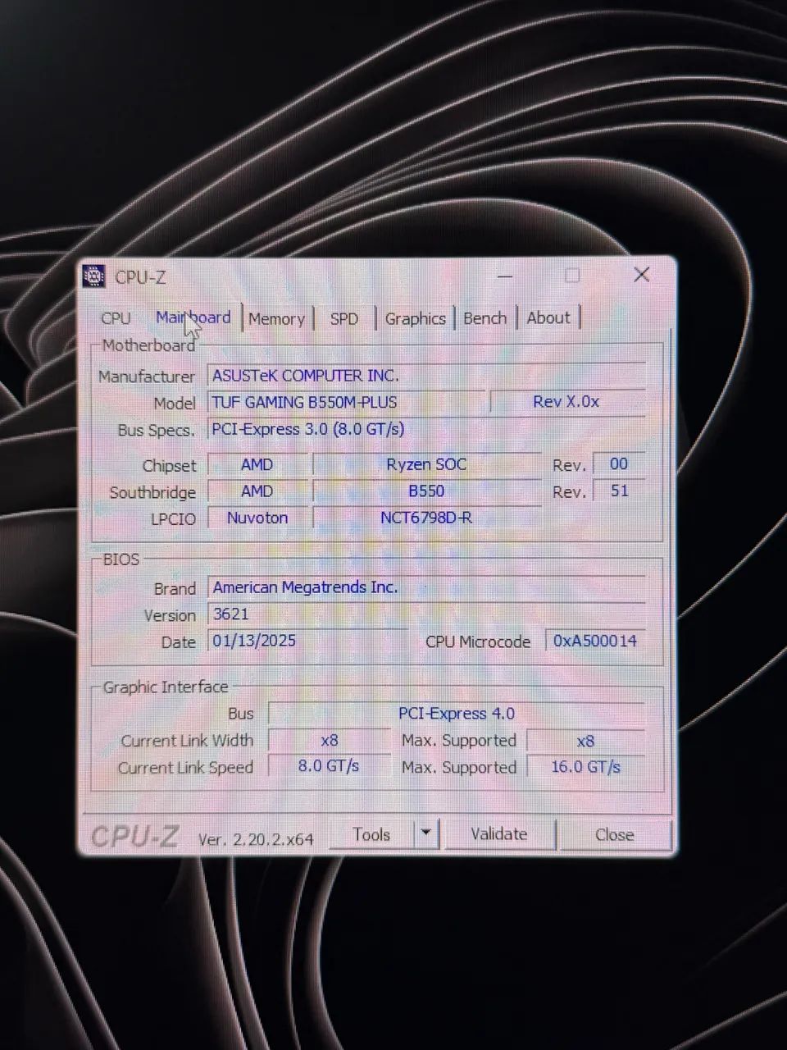This screenshot has height=1050, width=787.
Task: Switch to the CPU tab
Action: tap(116, 318)
